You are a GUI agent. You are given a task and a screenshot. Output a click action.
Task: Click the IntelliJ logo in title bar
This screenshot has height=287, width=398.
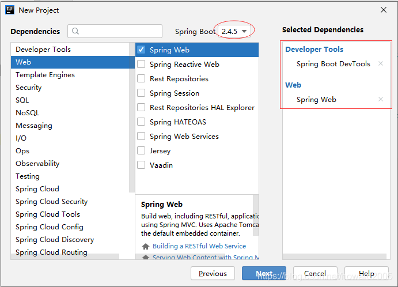click(10, 10)
